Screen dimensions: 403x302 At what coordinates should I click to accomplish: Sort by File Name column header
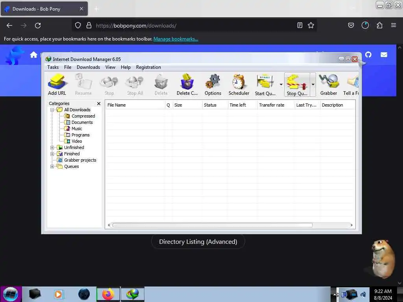(x=135, y=105)
